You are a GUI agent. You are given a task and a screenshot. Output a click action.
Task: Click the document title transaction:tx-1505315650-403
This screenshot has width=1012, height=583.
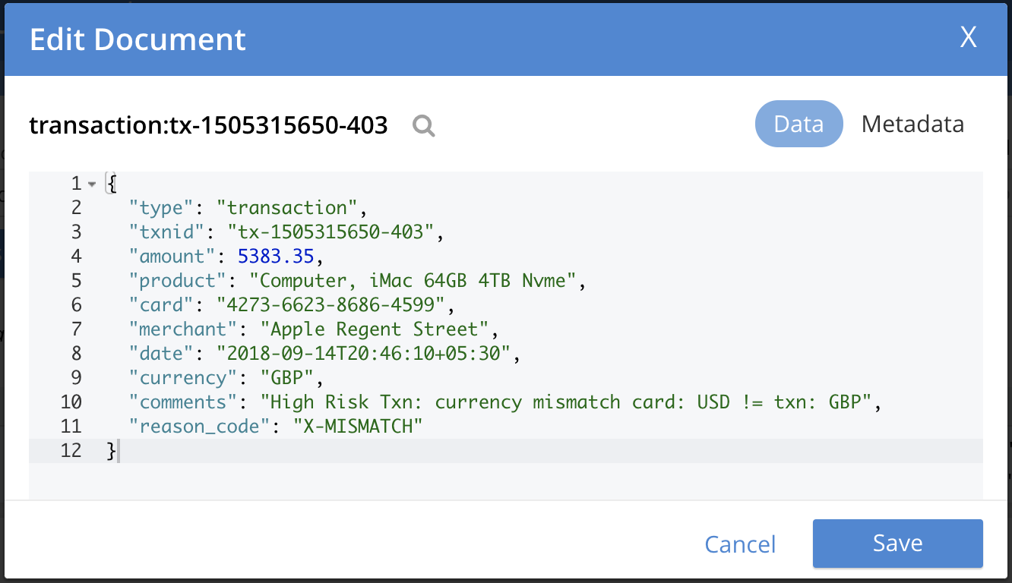pos(208,125)
